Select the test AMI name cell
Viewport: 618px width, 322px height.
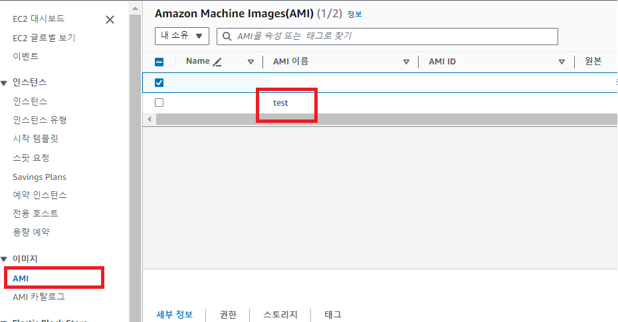point(280,103)
